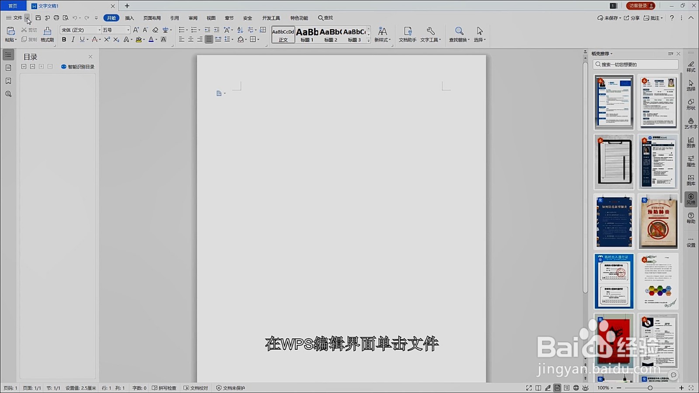
Task: Open 查找替换 (Find and Replace)
Action: [459, 34]
